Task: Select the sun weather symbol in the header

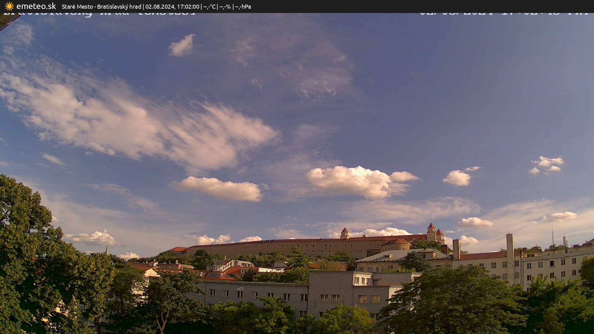Action: [x=9, y=6]
